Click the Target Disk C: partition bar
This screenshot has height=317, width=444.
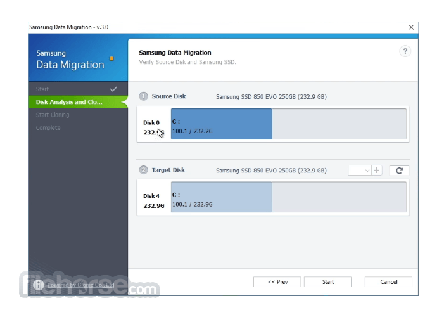(222, 197)
